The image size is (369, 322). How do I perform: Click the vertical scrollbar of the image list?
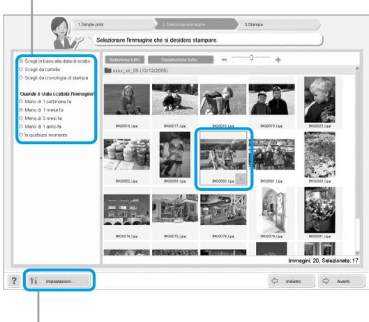point(357,161)
